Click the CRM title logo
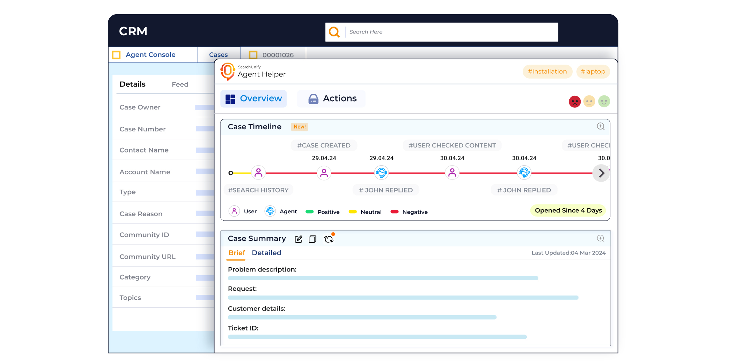 133,31
